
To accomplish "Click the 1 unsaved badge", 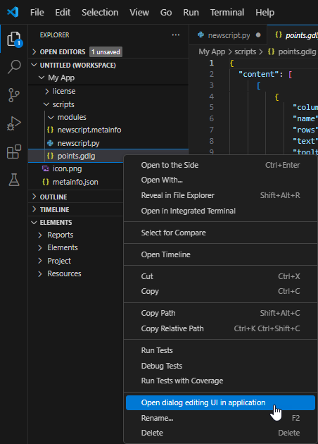I will pyautogui.click(x=106, y=52).
